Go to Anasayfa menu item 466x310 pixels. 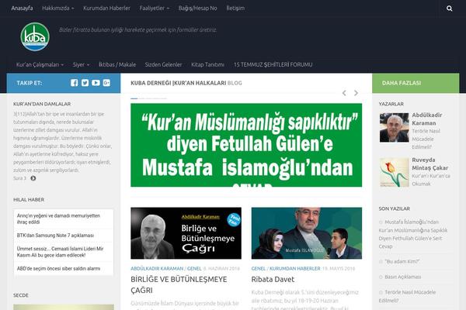coord(22,9)
